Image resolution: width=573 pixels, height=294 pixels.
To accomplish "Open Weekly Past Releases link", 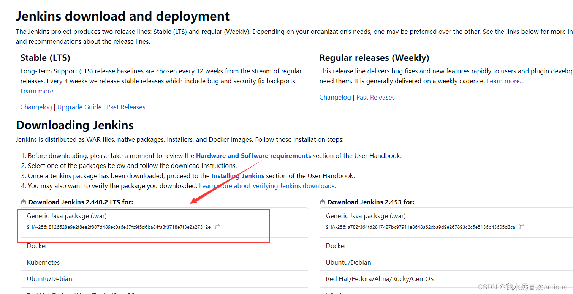I will tap(375, 97).
